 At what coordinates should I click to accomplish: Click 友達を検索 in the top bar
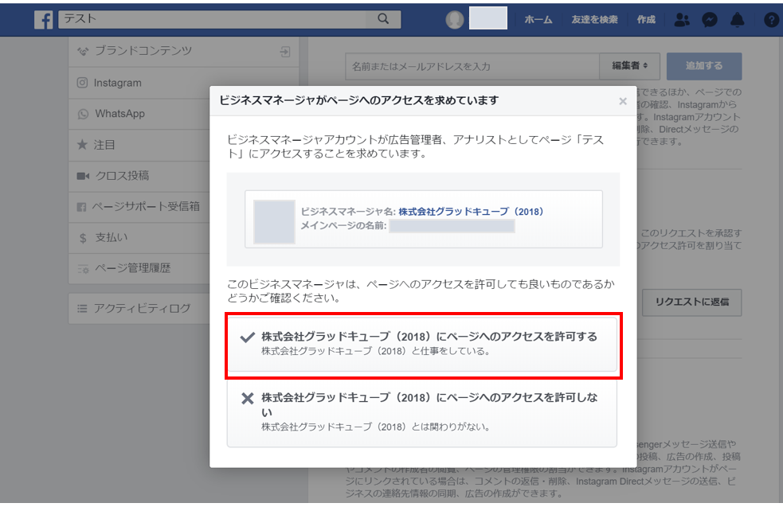594,19
